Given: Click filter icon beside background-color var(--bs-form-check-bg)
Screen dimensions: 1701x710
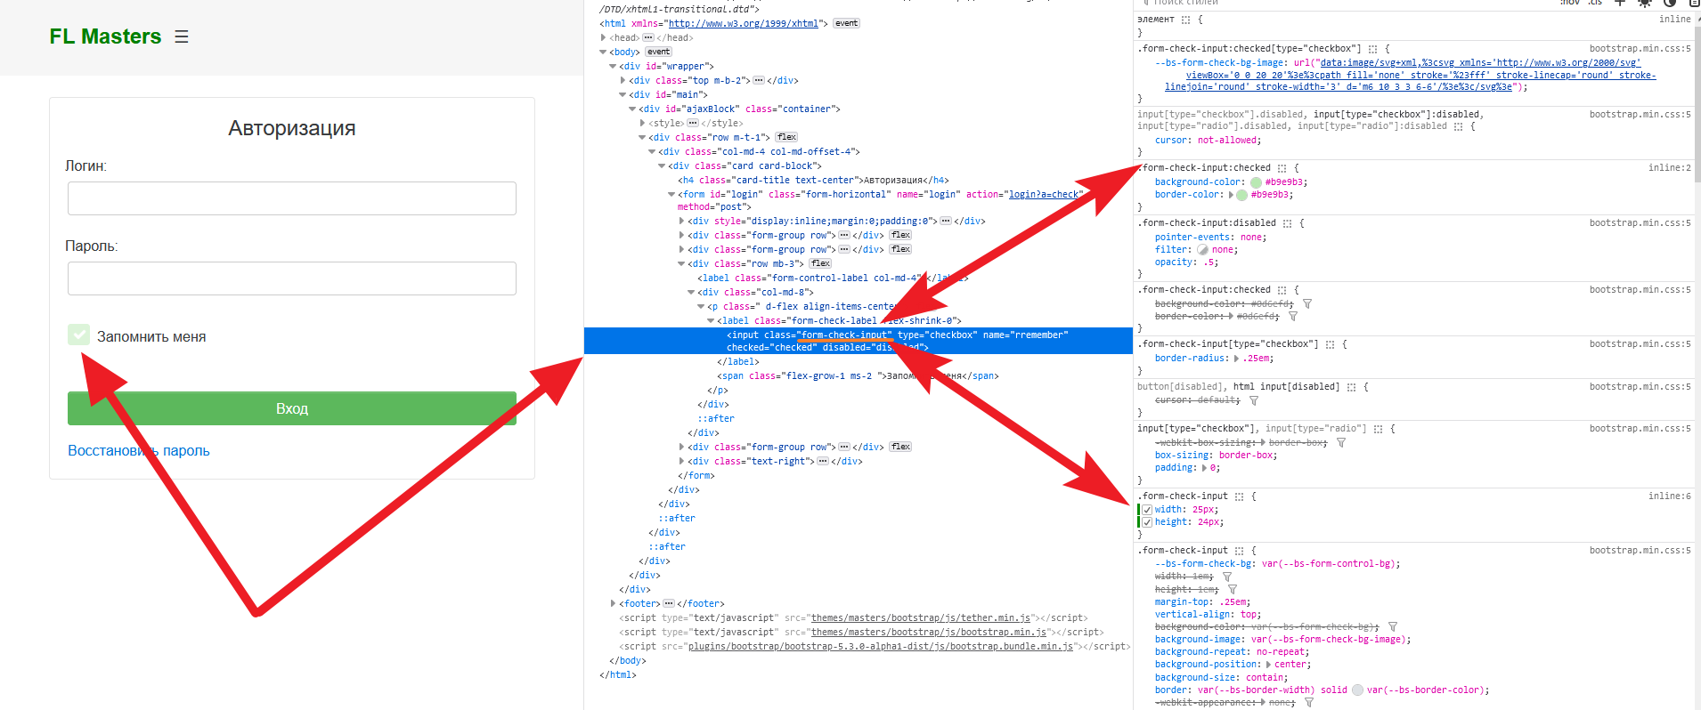Looking at the screenshot, I should pos(1392,627).
